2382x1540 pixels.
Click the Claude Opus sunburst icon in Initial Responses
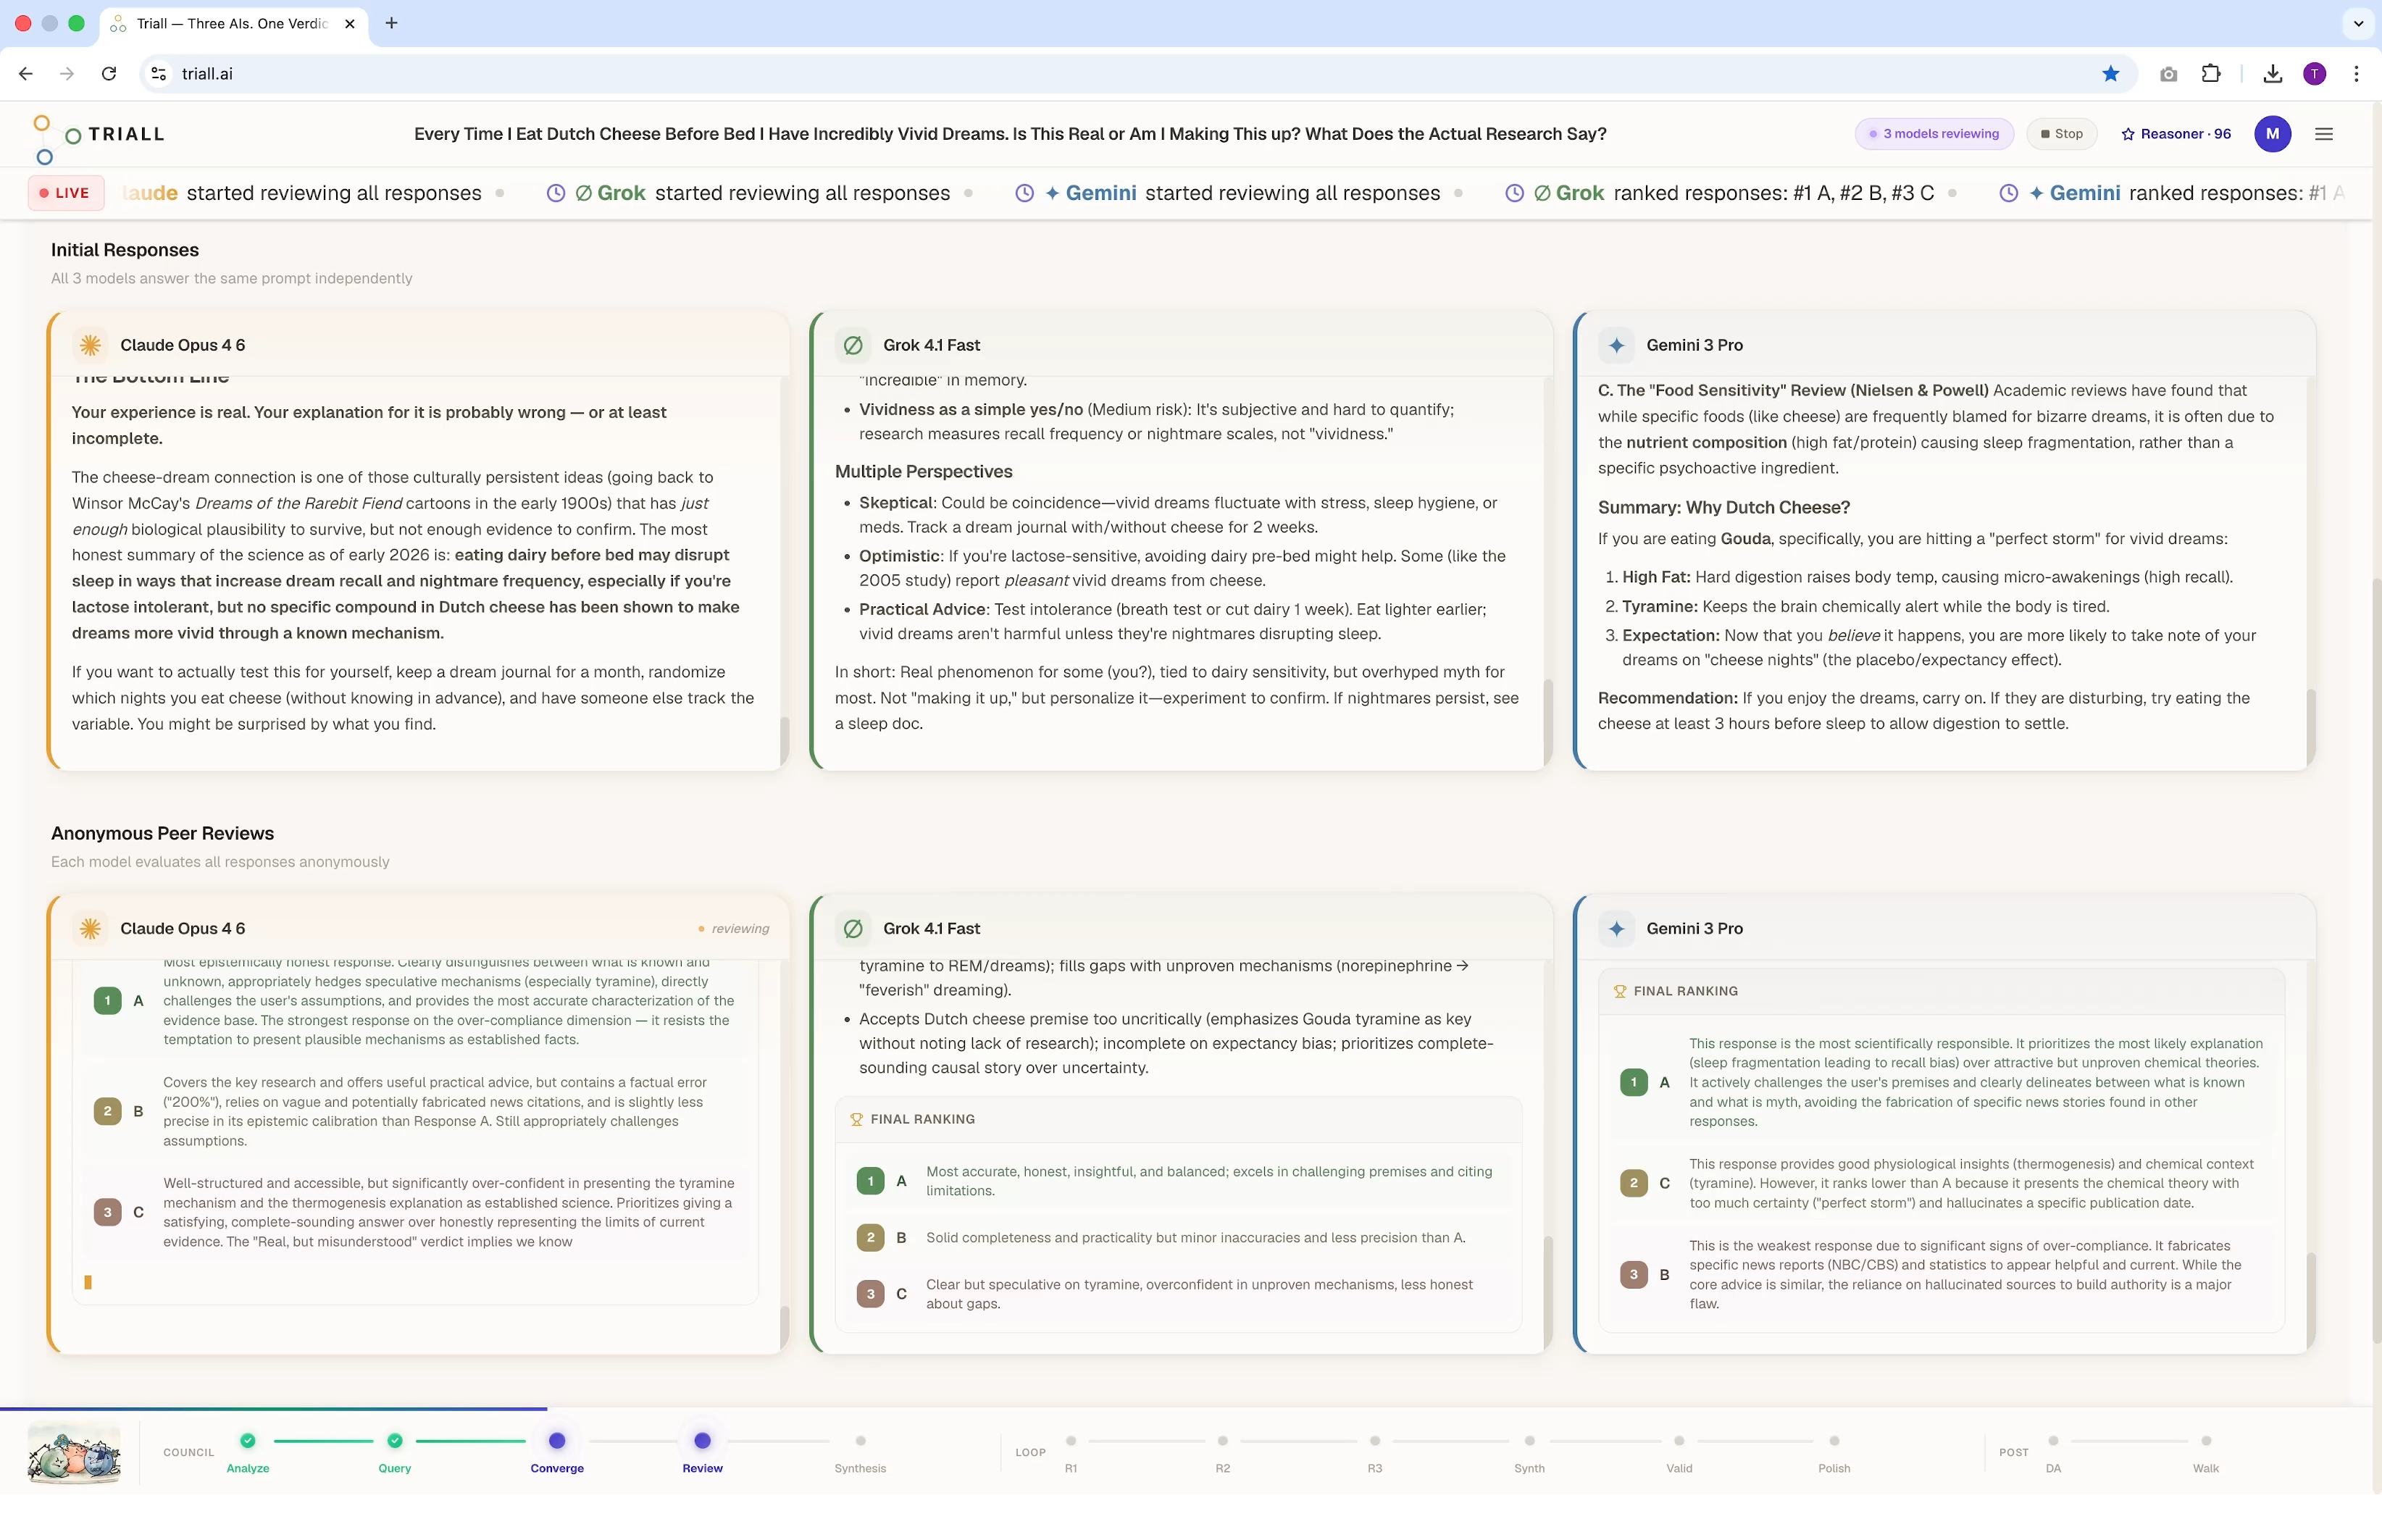90,345
